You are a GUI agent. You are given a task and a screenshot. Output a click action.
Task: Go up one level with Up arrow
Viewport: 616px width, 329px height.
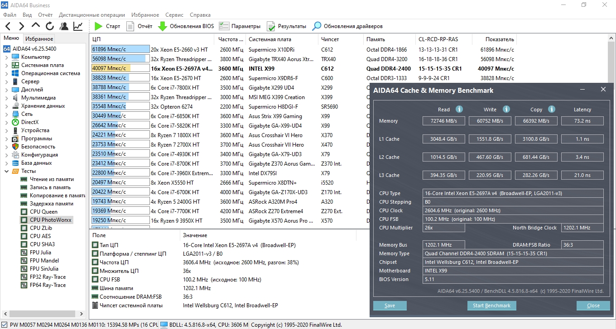click(x=36, y=26)
